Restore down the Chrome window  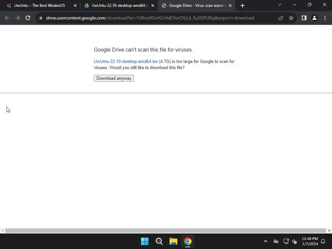[x=310, y=5]
